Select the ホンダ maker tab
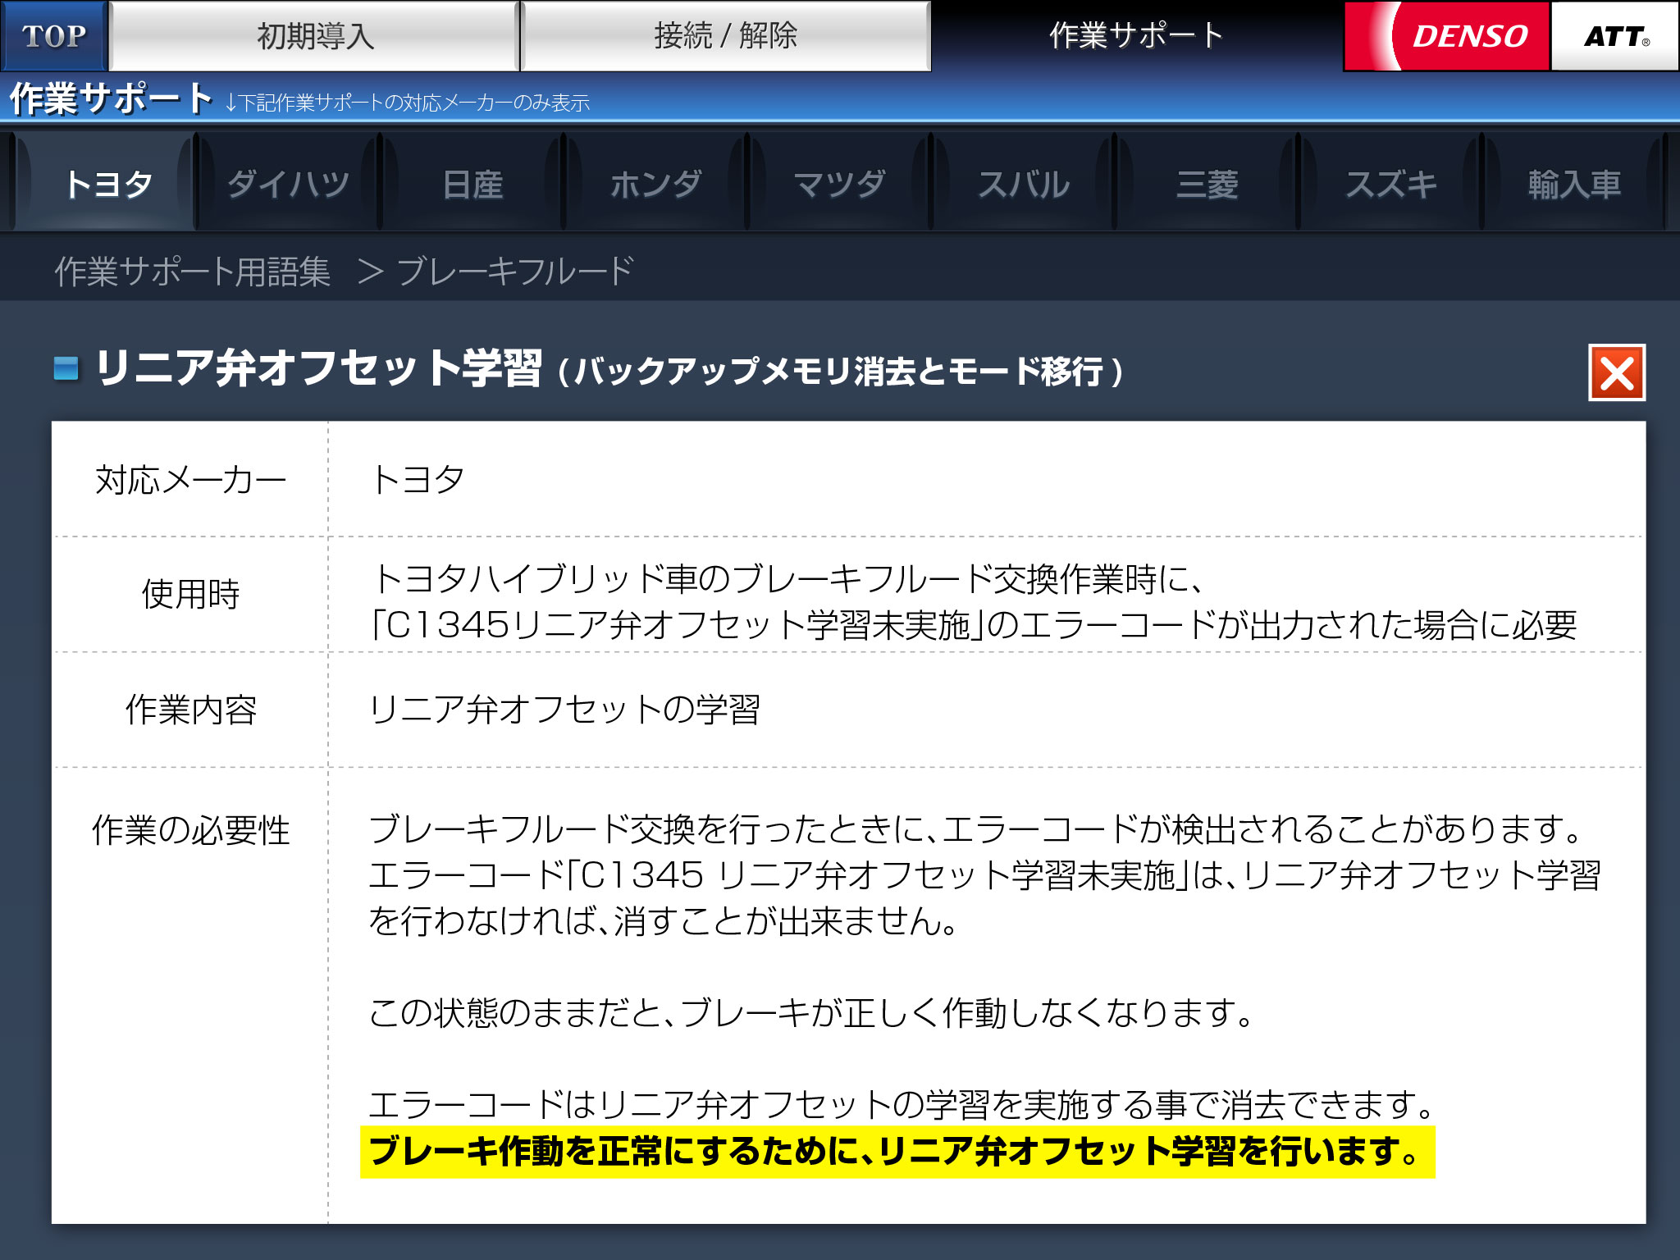The image size is (1680, 1260). click(655, 184)
